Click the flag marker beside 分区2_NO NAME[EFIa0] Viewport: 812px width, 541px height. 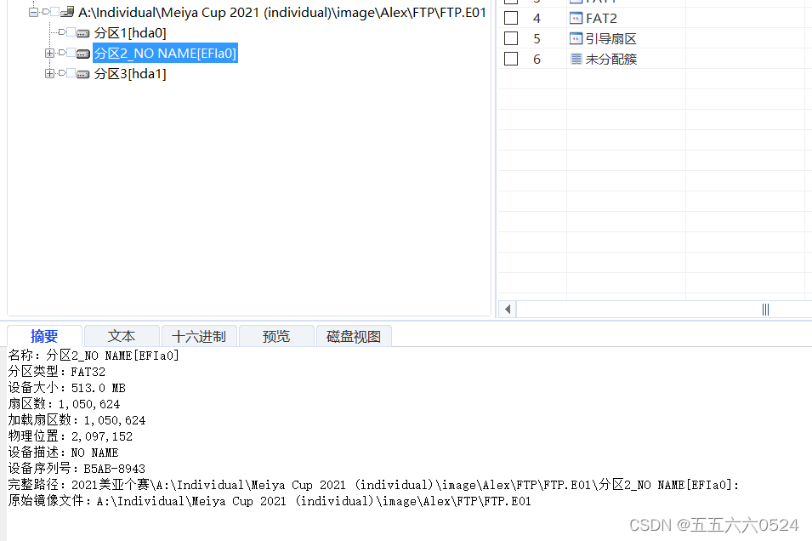tap(62, 53)
